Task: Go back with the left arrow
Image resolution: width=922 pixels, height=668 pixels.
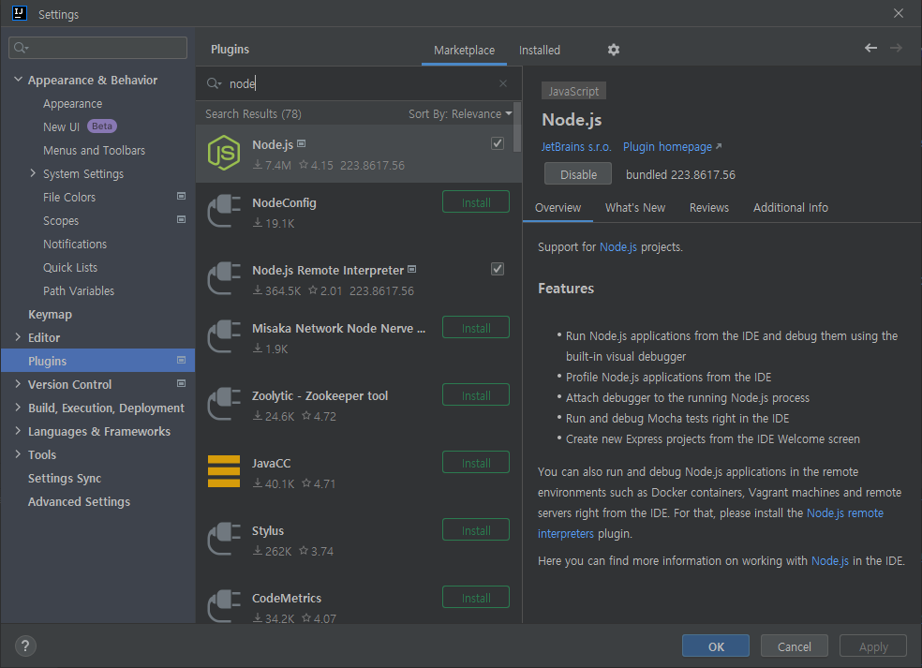Action: click(870, 48)
